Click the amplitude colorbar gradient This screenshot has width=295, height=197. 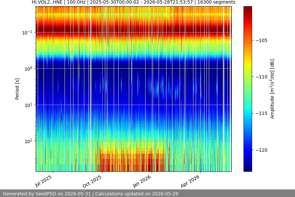(247, 89)
